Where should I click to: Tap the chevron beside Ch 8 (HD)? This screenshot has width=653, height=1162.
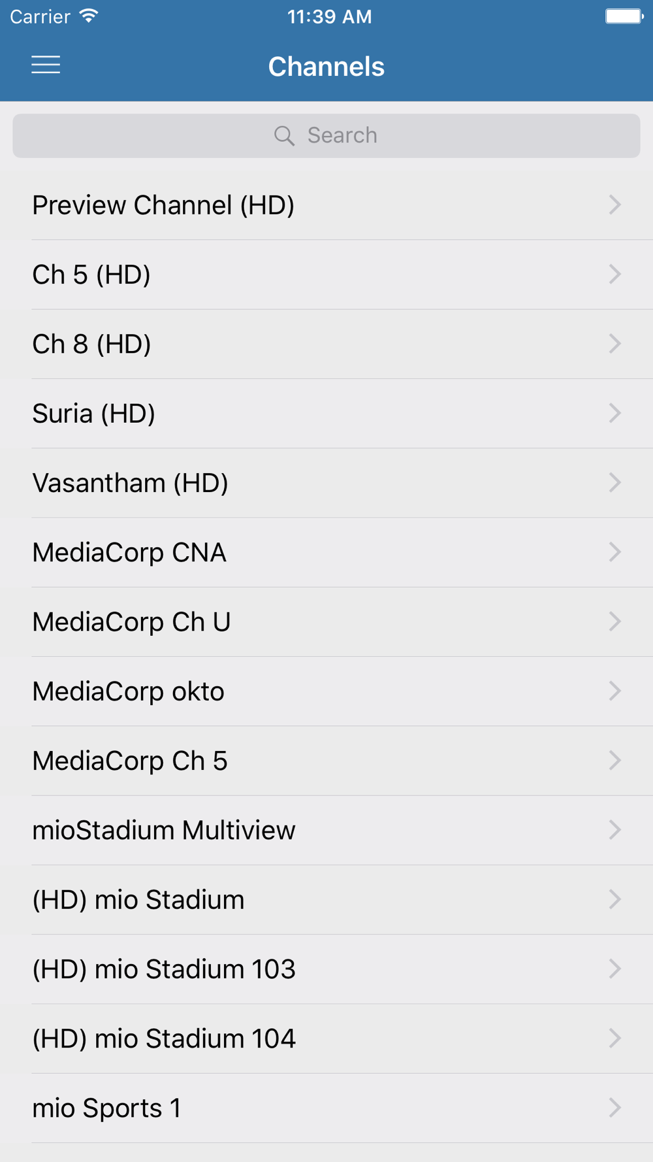tap(614, 344)
